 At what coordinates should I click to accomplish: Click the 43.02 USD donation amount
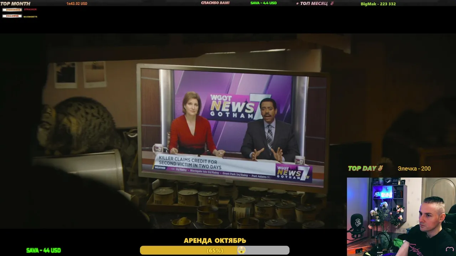point(77,4)
